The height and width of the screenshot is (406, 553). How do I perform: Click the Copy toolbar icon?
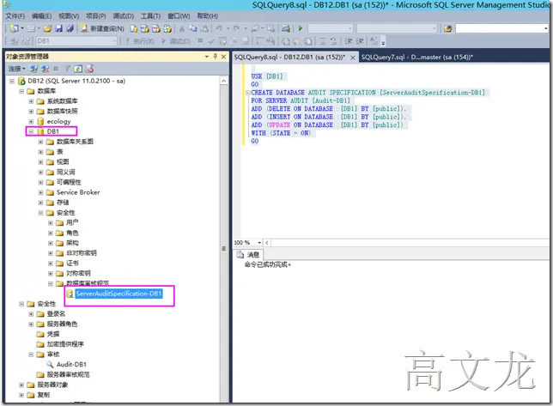[193, 28]
